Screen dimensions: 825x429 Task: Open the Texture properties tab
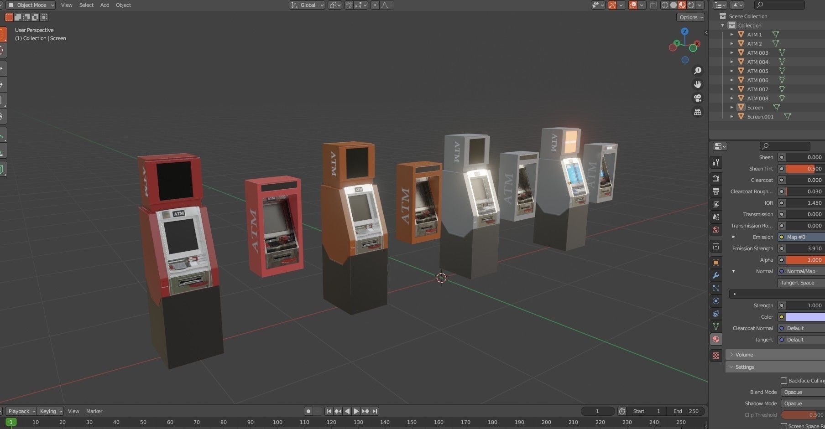pos(716,356)
